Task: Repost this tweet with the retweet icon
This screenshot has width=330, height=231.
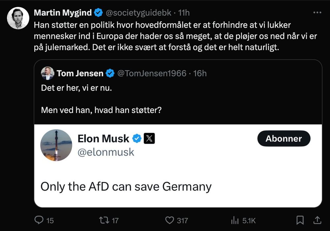Action: tap(104, 220)
